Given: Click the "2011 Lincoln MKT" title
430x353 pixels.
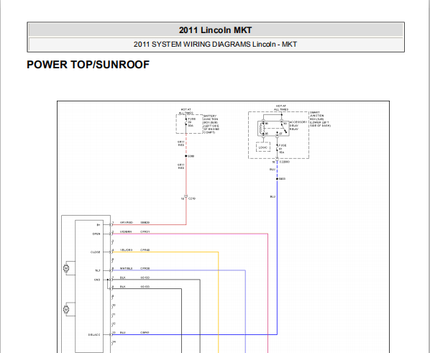Looking at the screenshot, I should click(215, 30).
